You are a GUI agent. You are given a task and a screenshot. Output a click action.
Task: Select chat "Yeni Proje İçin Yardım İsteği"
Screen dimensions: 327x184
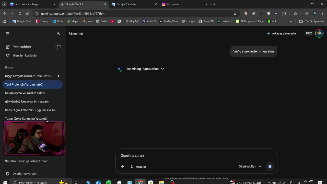tap(32, 84)
